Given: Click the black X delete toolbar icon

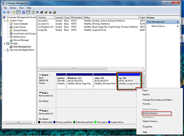Looking at the screenshot, I should point(38,12).
